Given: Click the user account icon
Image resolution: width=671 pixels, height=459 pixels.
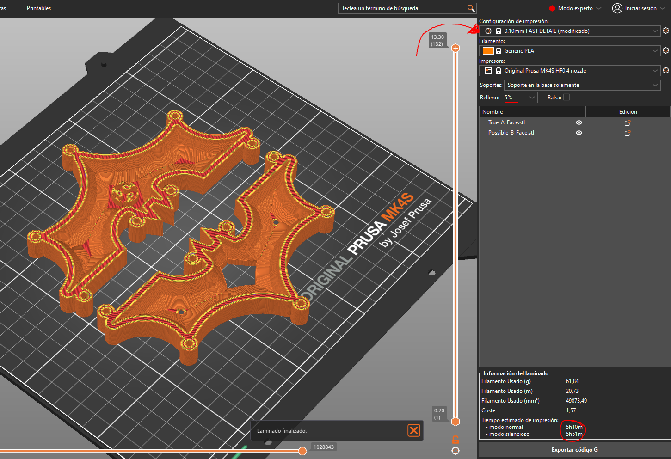Looking at the screenshot, I should [x=617, y=8].
